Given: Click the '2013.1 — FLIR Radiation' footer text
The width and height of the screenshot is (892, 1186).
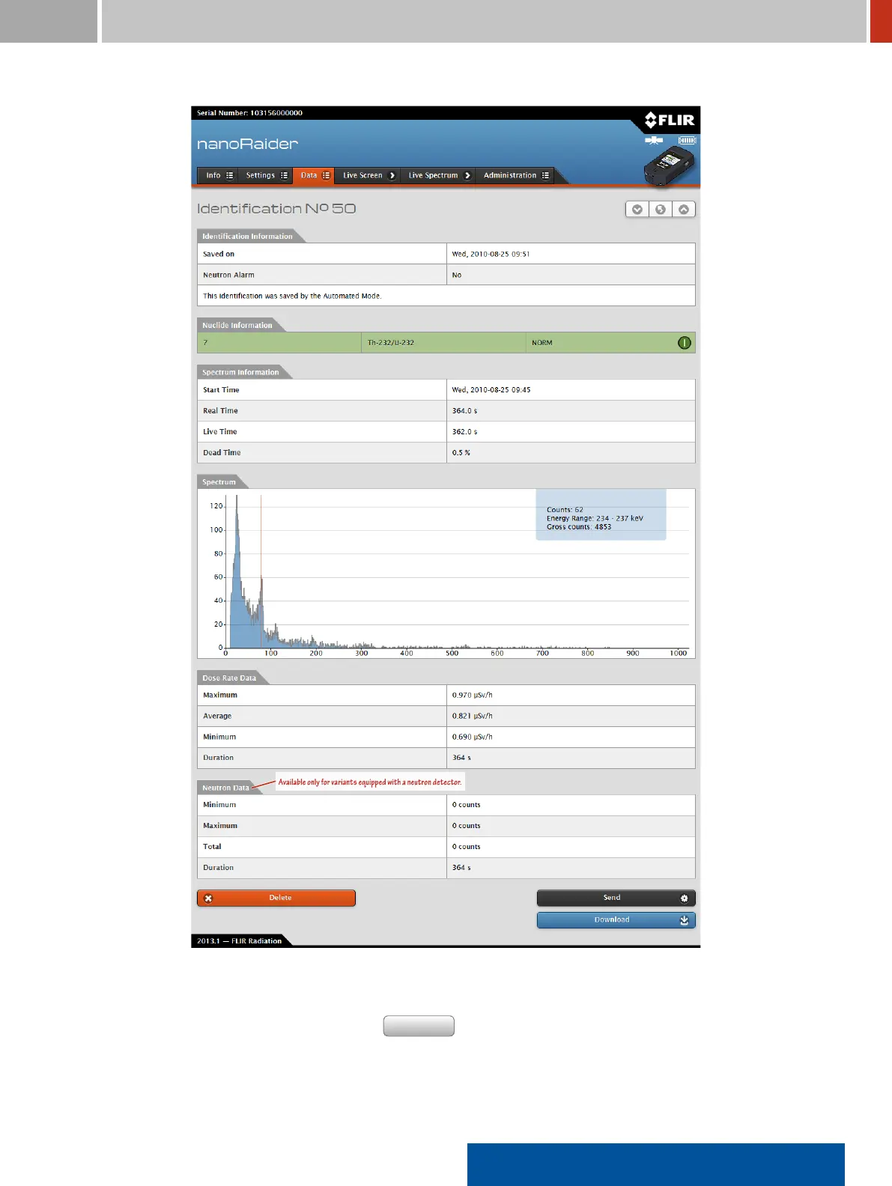Looking at the screenshot, I should click(x=240, y=941).
